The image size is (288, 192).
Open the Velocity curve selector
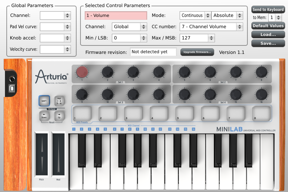55,49
